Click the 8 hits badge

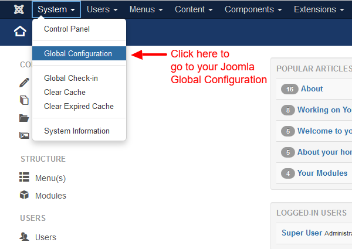pyautogui.click(x=288, y=110)
